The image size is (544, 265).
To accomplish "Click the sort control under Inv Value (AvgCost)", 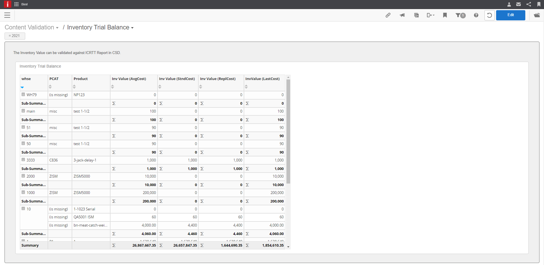I will pos(113,87).
